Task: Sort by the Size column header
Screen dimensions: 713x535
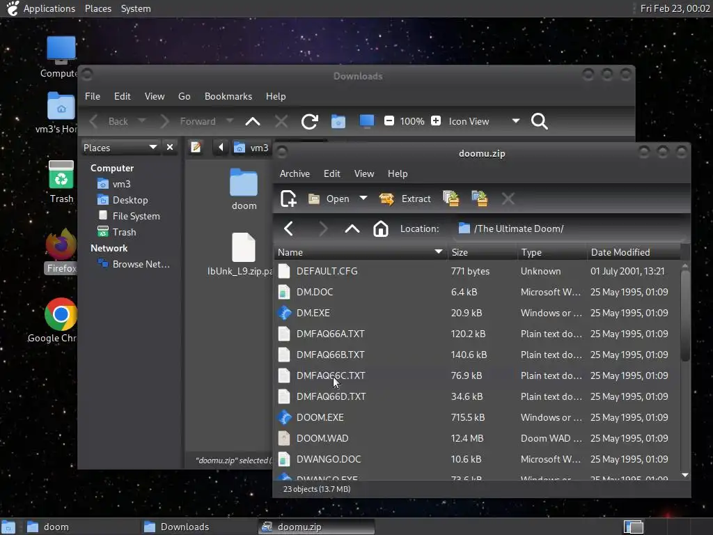Action: point(483,252)
